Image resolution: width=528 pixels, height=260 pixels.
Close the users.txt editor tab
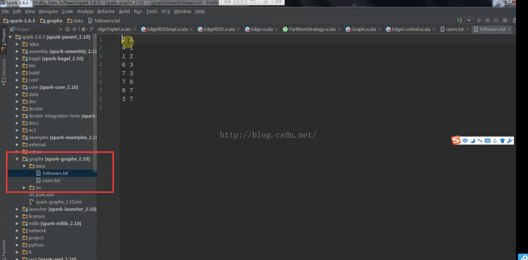pyautogui.click(x=468, y=29)
